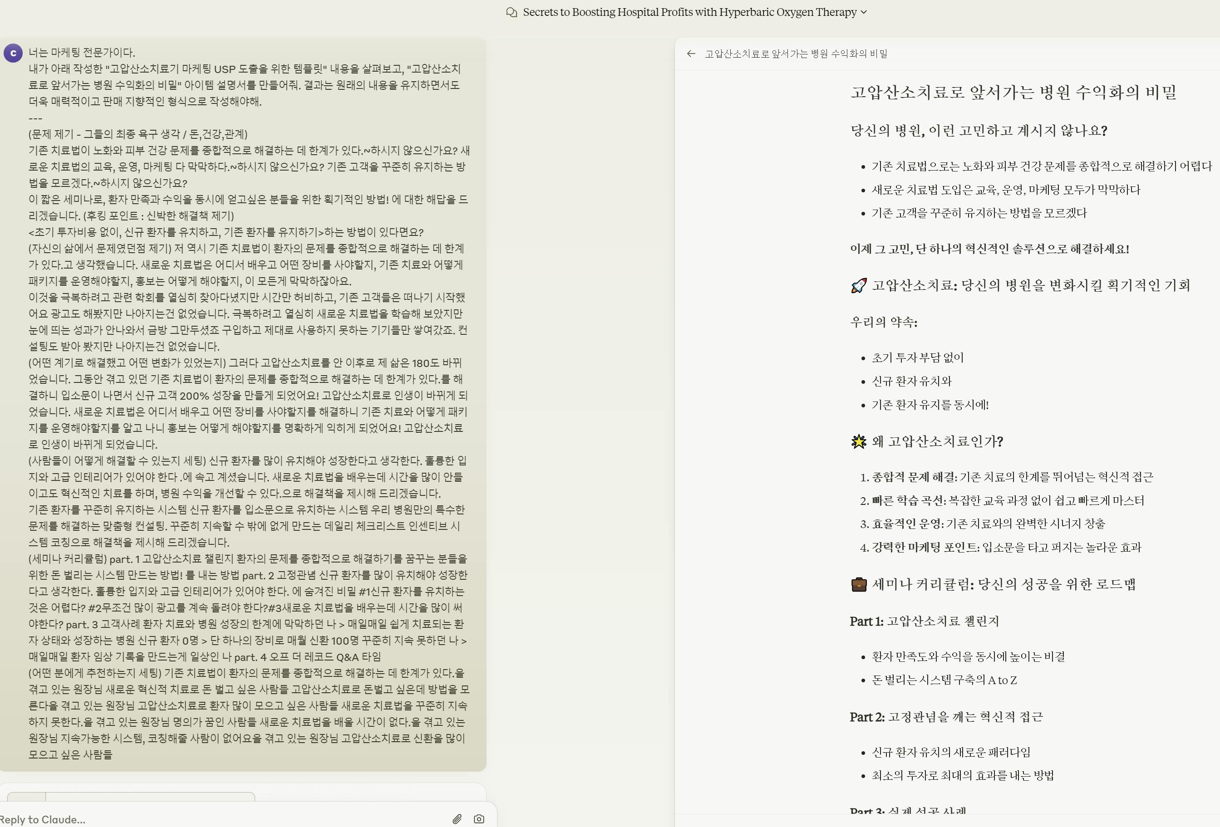This screenshot has height=827, width=1220.
Task: Click the text '우리의 약속:'
Action: tap(884, 322)
